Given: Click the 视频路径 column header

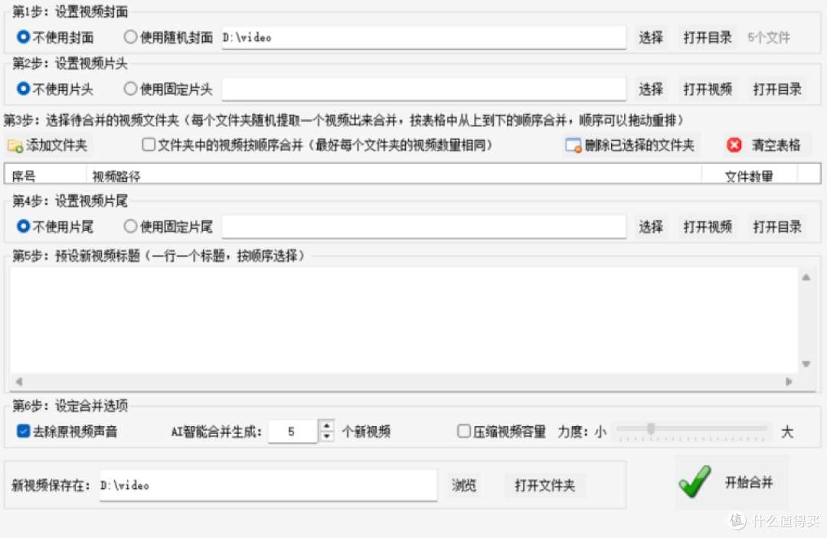Looking at the screenshot, I should [394, 176].
